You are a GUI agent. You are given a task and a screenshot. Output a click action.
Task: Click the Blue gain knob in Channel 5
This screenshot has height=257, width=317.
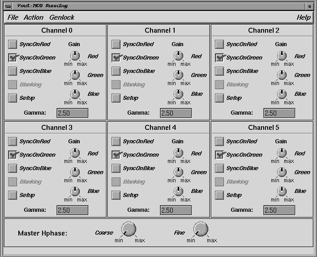(282, 192)
